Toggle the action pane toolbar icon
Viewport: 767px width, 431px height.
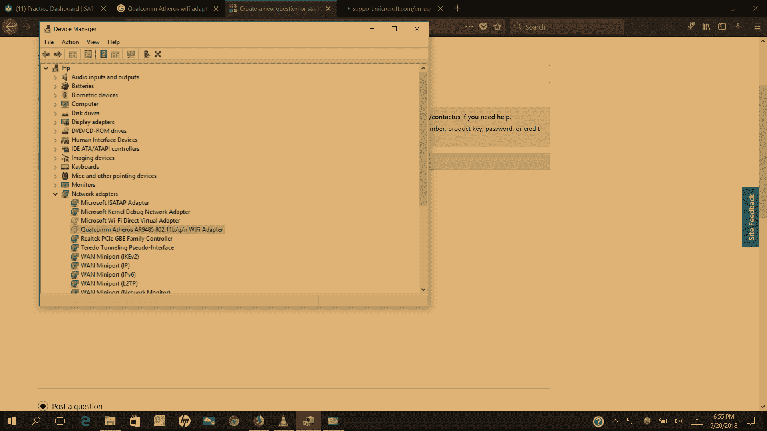tap(115, 54)
